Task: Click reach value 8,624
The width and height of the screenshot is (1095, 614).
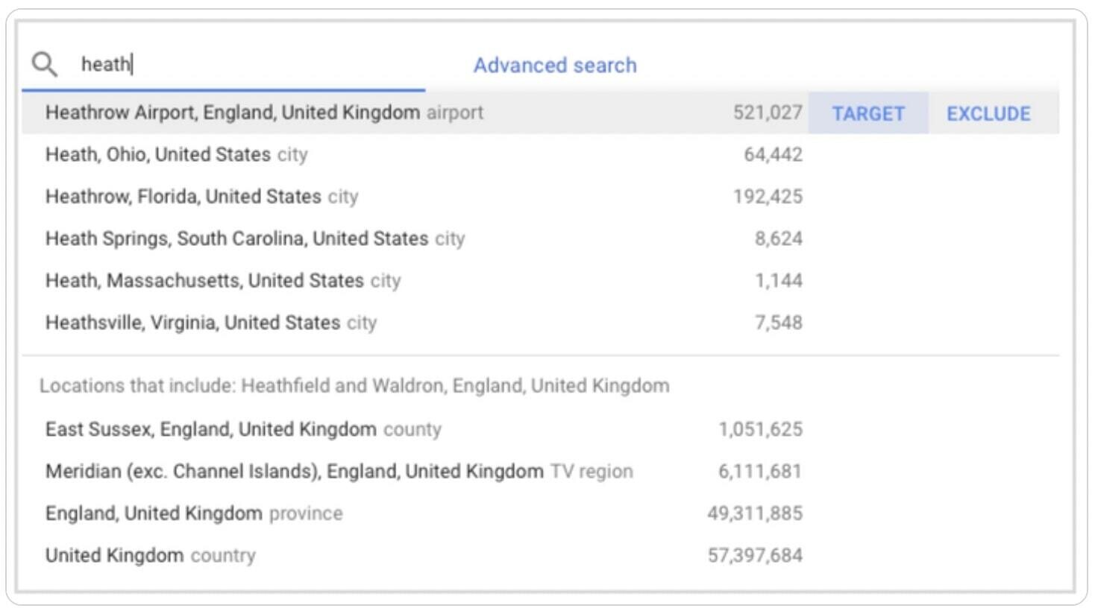Action: (778, 238)
